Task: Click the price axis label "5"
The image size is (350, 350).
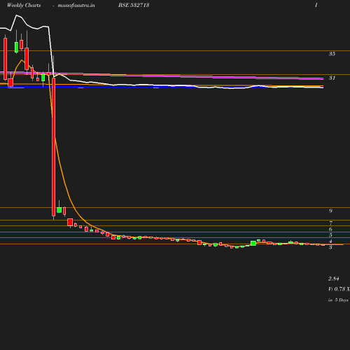Action: (330, 235)
